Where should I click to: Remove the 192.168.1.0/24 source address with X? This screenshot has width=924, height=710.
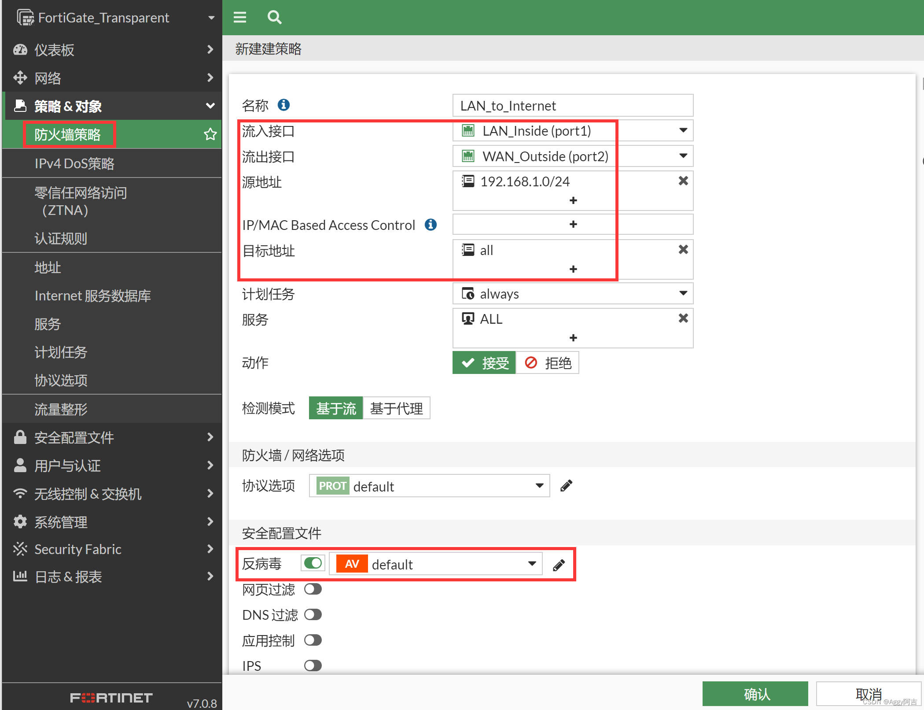pyautogui.click(x=683, y=181)
